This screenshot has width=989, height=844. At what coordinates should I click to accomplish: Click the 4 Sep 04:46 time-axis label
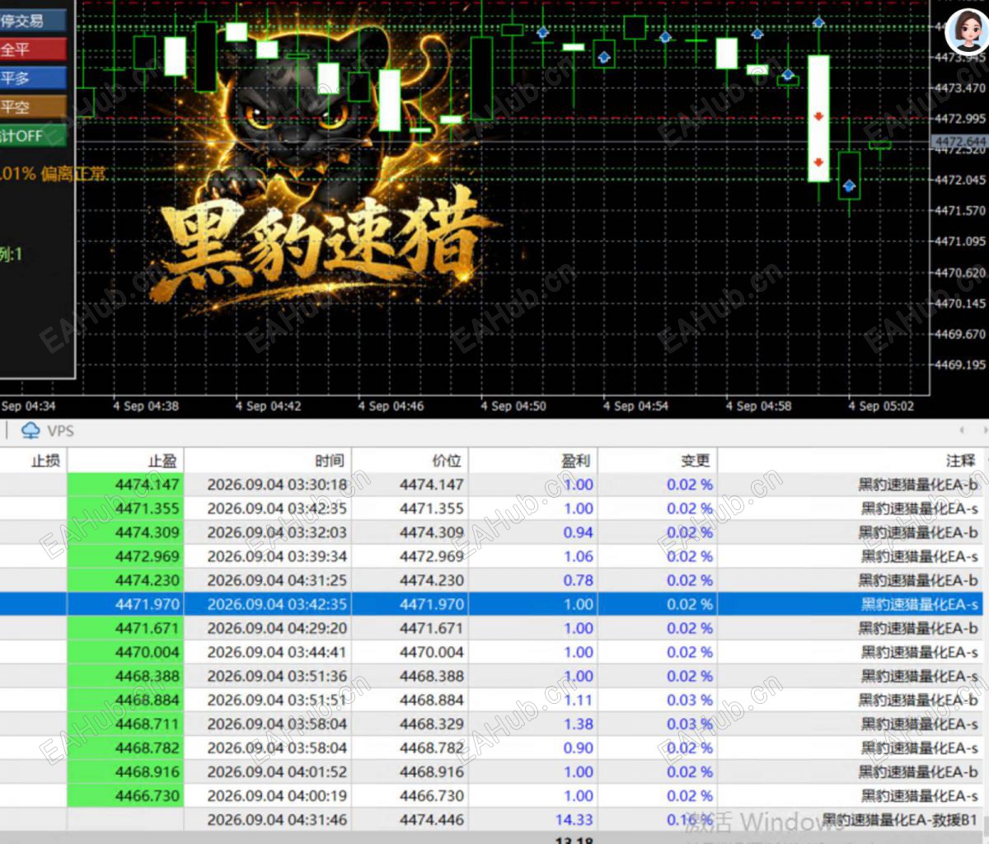[x=391, y=406]
